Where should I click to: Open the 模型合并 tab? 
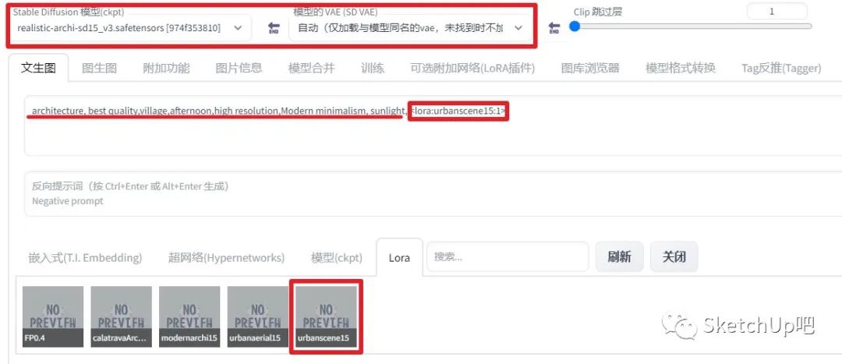(x=311, y=68)
